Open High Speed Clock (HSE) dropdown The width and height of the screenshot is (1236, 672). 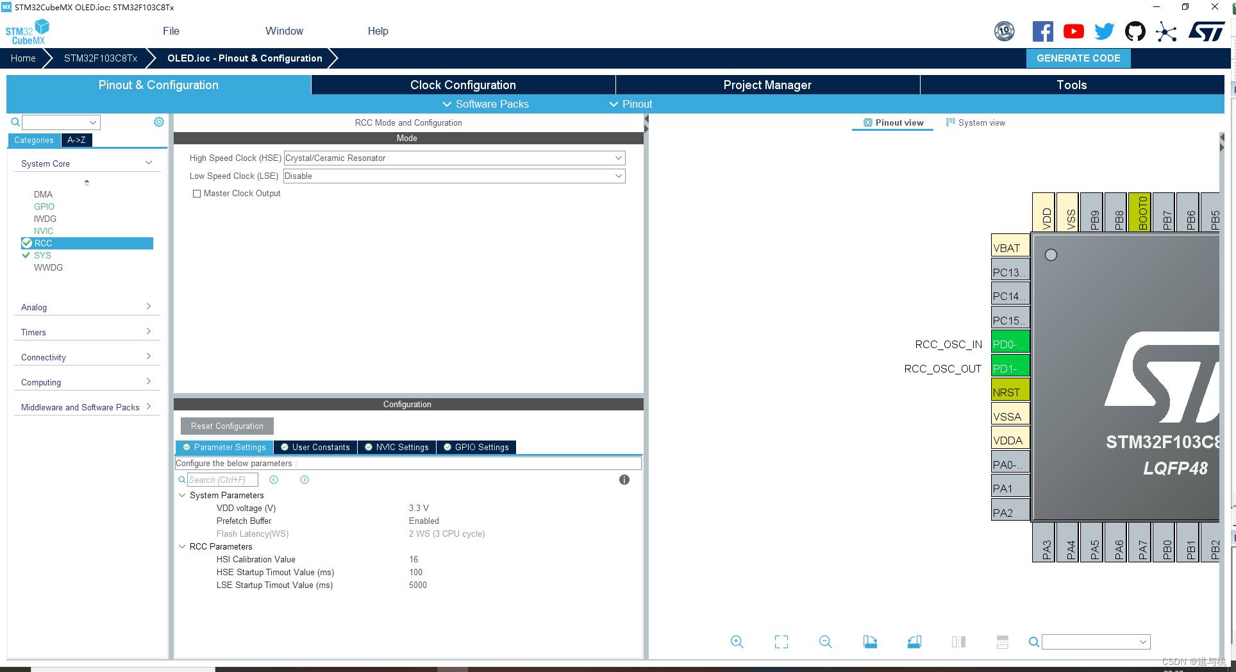(455, 158)
